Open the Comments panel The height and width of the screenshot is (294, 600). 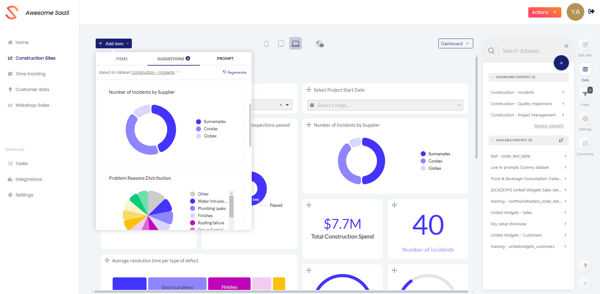pyautogui.click(x=585, y=144)
